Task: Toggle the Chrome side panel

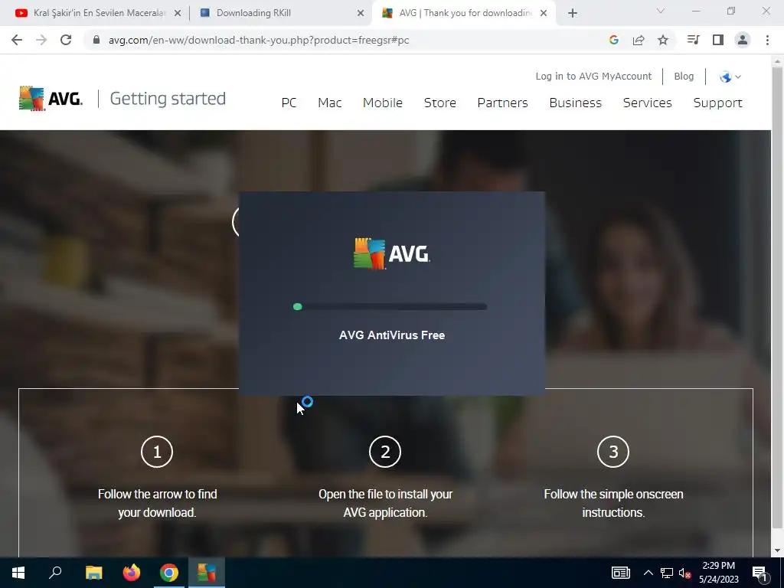Action: pos(718,40)
